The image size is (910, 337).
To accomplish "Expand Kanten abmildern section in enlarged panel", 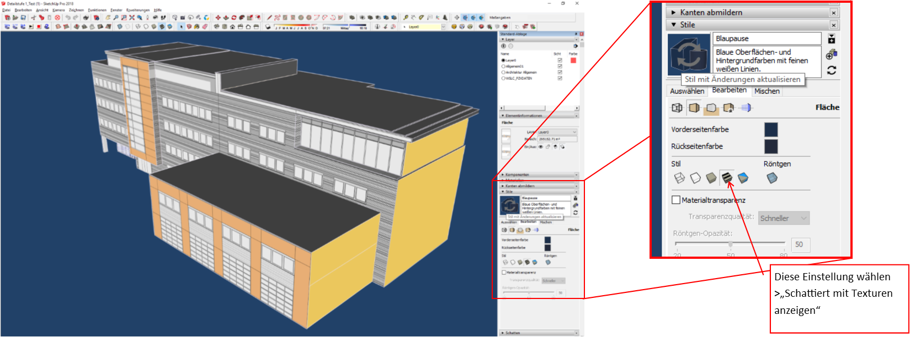I will click(674, 12).
